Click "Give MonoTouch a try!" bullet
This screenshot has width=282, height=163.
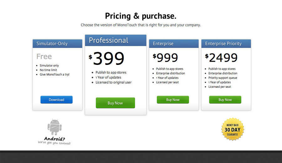(55, 75)
